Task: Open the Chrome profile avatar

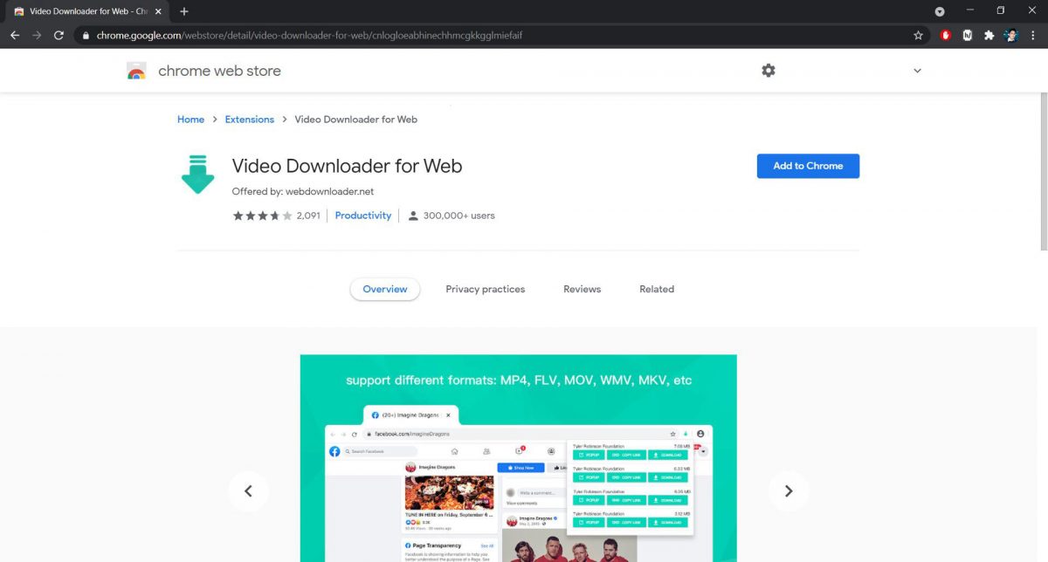Action: (x=1010, y=35)
